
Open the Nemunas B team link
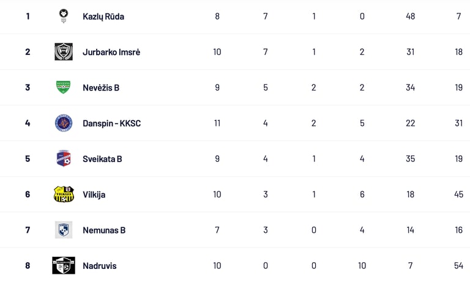pyautogui.click(x=104, y=230)
